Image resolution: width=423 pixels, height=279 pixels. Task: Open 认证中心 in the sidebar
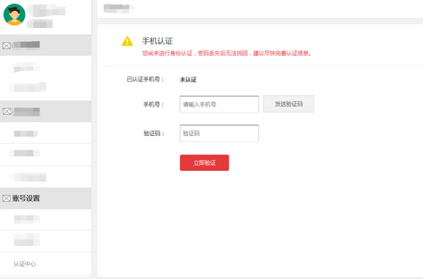pos(24,264)
